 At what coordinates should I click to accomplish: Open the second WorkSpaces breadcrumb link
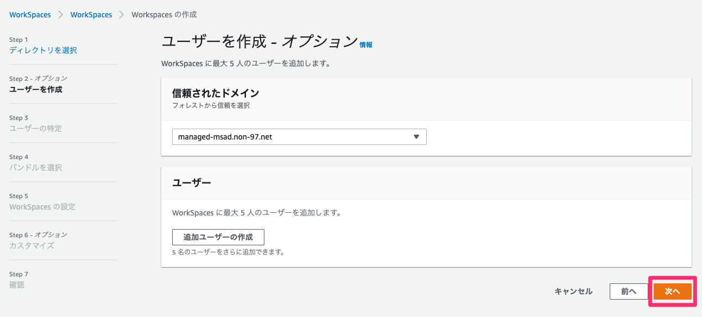coord(91,15)
